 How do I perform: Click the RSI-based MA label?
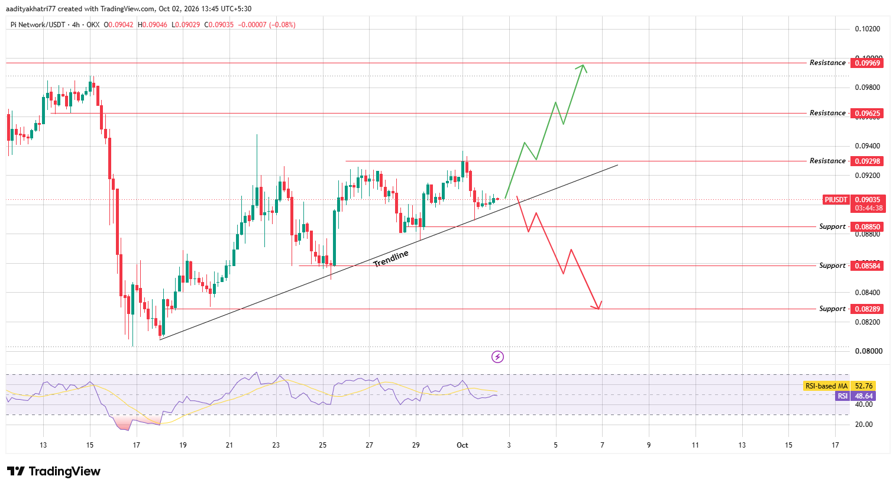826,386
